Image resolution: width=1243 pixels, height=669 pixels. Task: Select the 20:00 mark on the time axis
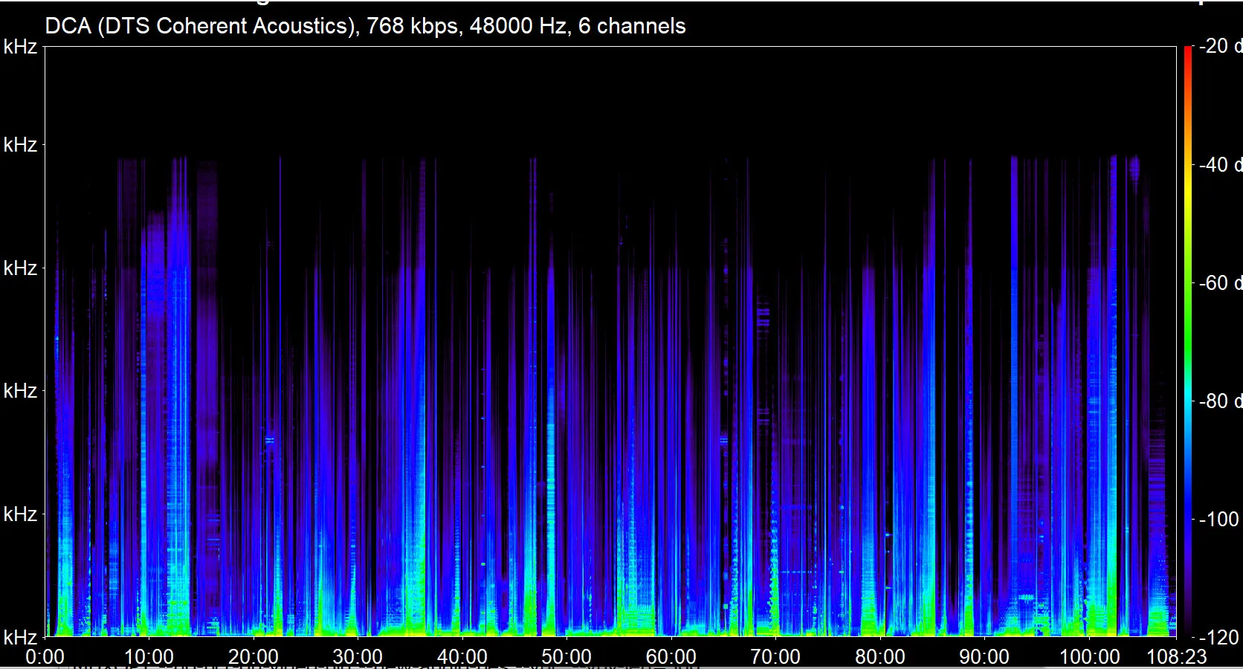pyautogui.click(x=254, y=656)
